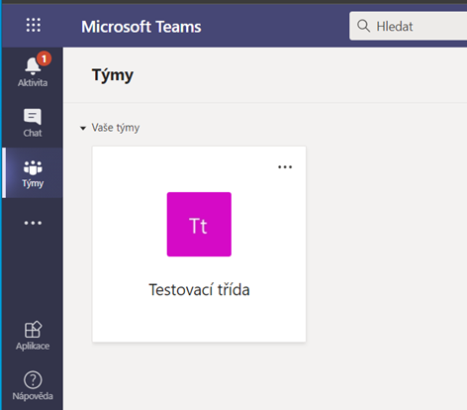
Task: Click the search magnifier icon
Action: 363,26
